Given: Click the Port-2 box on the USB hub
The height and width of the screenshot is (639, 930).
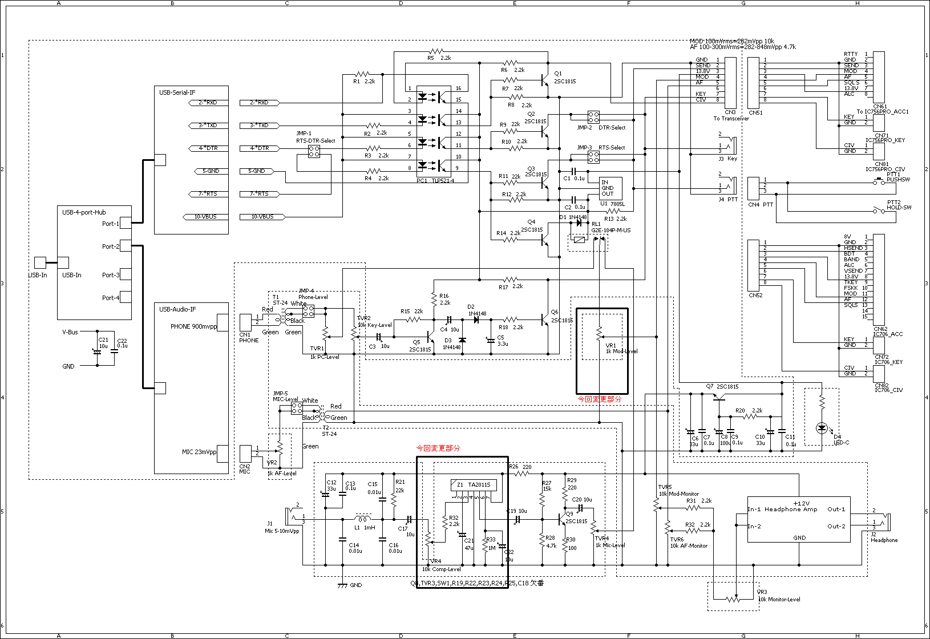Looking at the screenshot, I should (126, 246).
